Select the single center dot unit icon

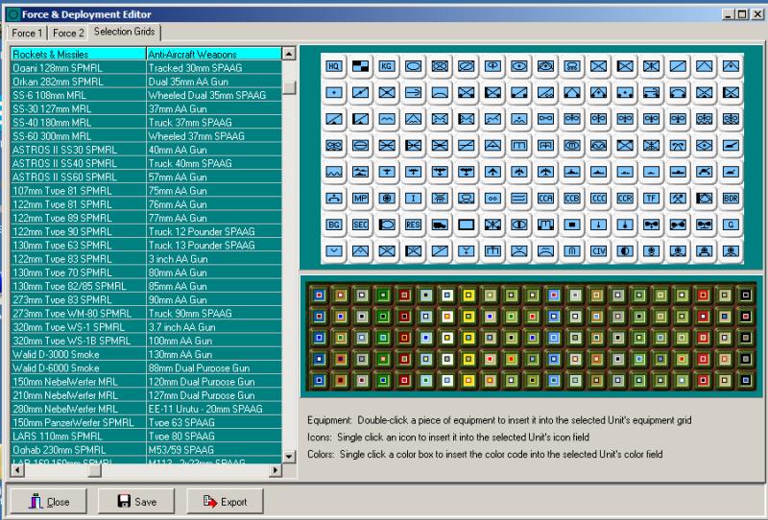333,92
